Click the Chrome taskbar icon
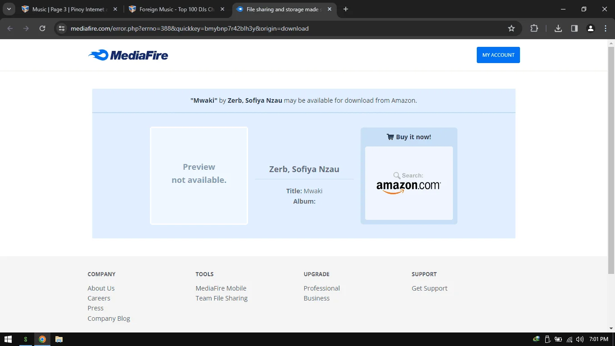 (x=42, y=339)
